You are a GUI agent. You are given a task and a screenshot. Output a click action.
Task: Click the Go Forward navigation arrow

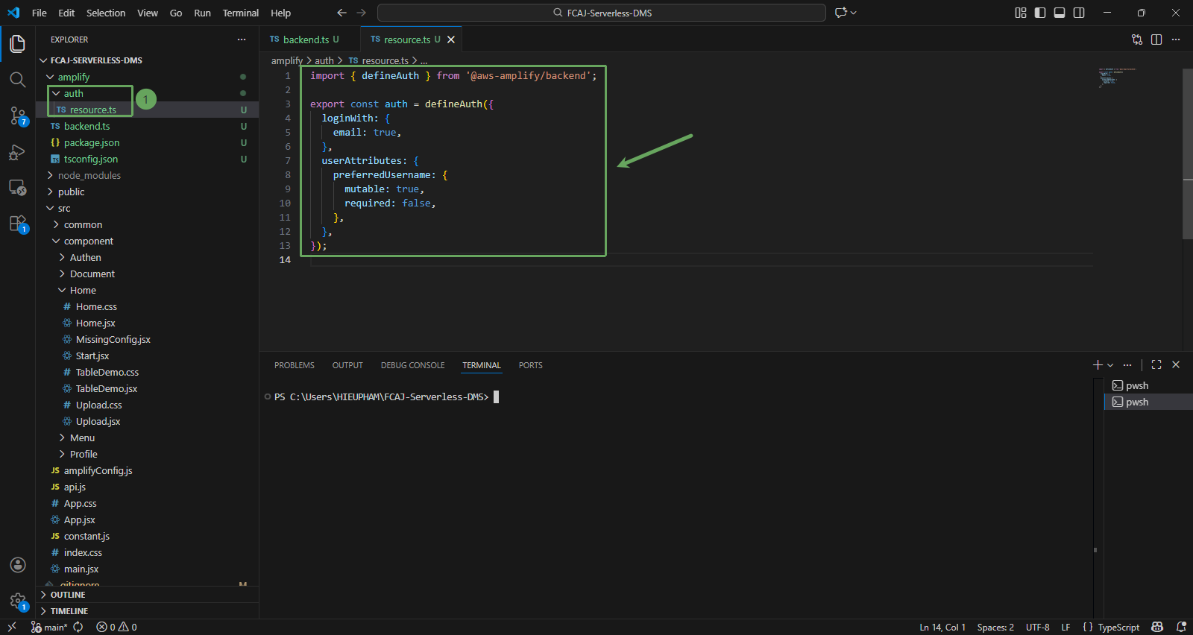point(362,13)
